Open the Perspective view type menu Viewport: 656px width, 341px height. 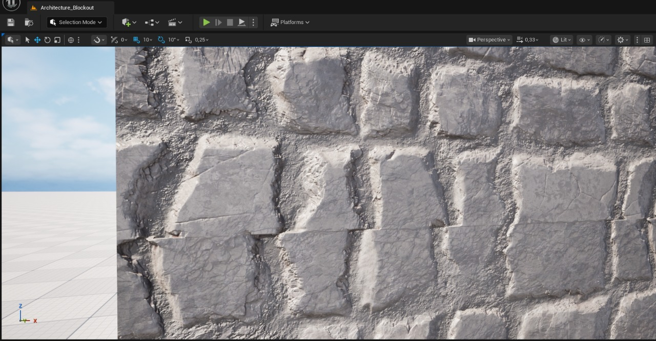[489, 39]
